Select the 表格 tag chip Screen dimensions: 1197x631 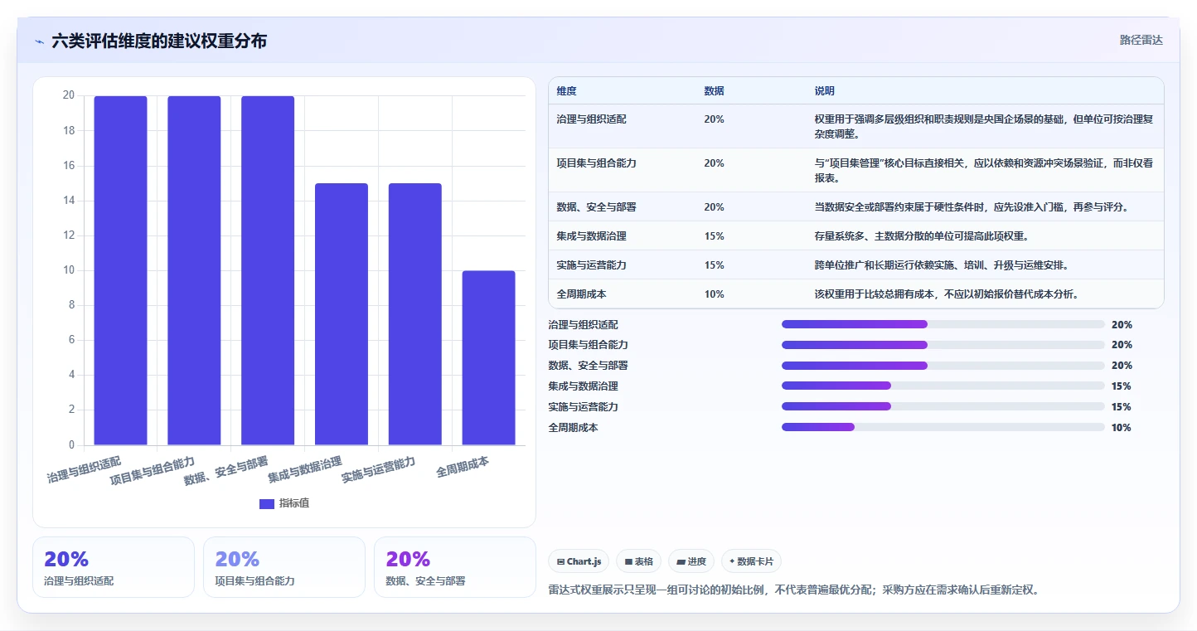[639, 561]
